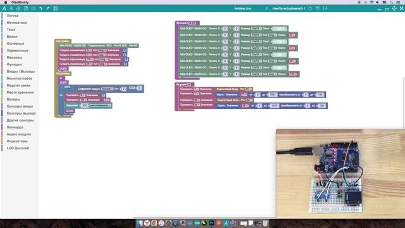The image size is (405, 228).
Task: Open the Сенсоры выхода category
Action: click(21, 113)
